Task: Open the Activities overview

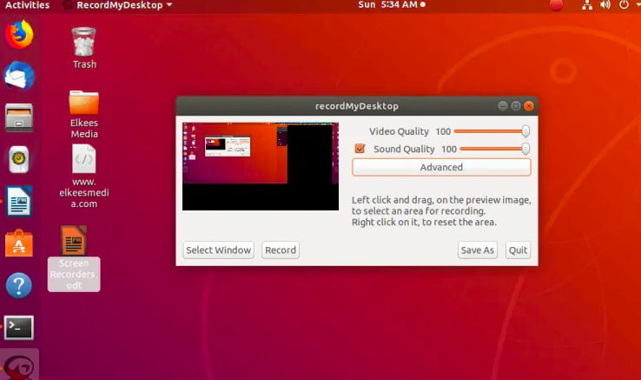Action: tap(27, 5)
